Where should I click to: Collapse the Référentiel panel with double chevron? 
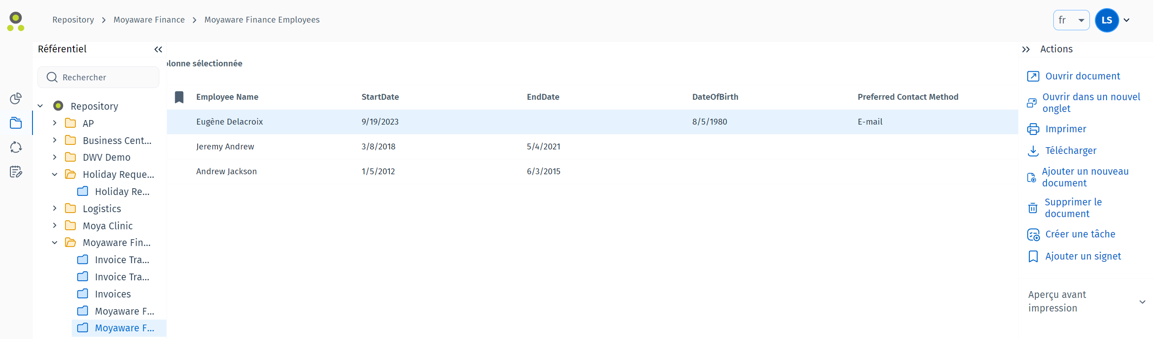[158, 50]
